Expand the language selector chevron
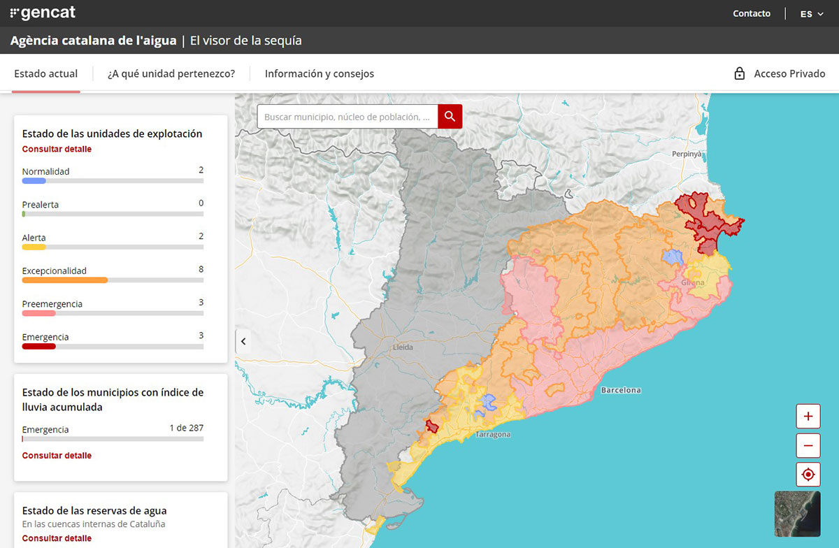 pos(820,13)
